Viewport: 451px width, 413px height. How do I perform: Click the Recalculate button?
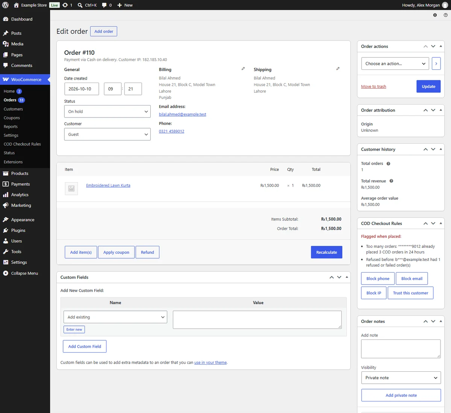[327, 252]
